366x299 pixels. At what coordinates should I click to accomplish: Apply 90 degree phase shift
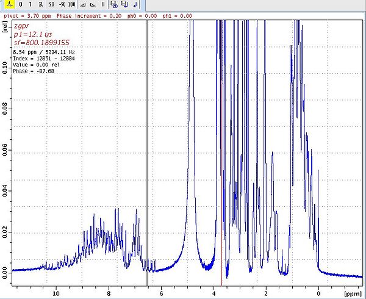[52, 5]
